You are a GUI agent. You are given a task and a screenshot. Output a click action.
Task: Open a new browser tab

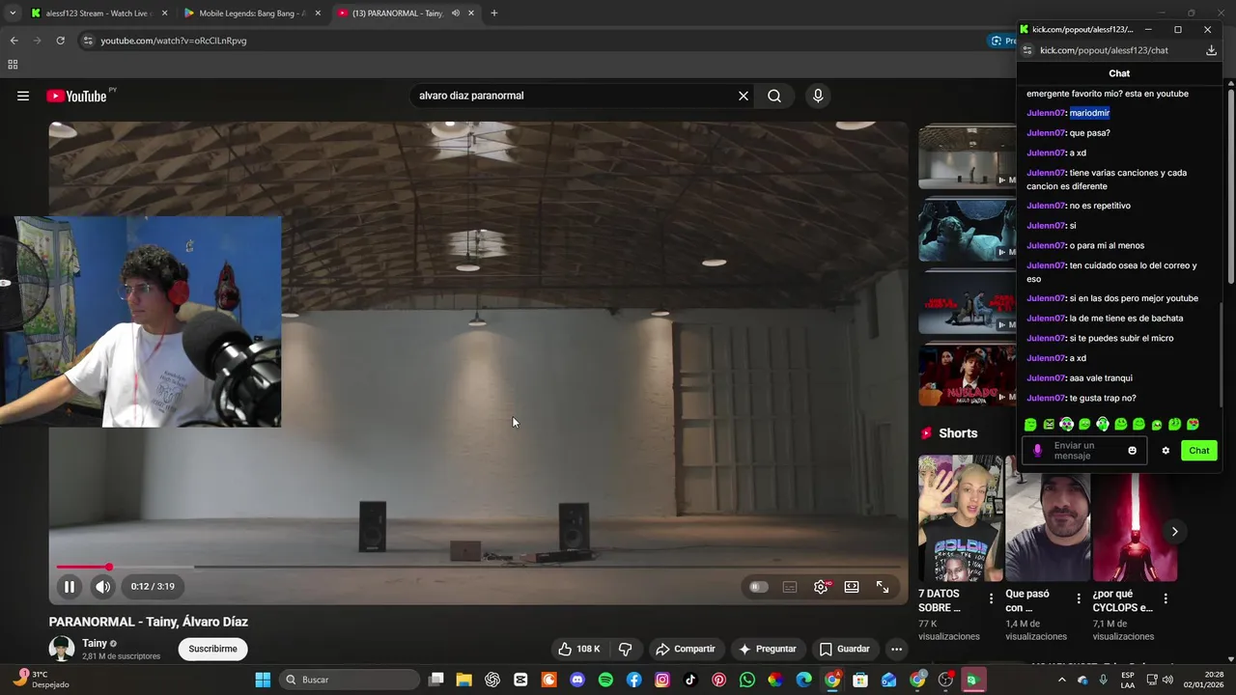point(494,14)
